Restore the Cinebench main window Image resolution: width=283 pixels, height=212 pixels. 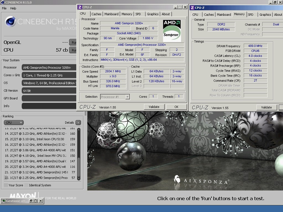(x=275, y=2)
